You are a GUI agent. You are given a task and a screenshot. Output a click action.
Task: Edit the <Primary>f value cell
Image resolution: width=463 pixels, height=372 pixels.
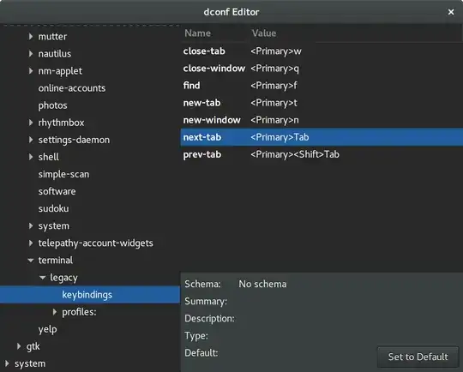[x=274, y=86]
